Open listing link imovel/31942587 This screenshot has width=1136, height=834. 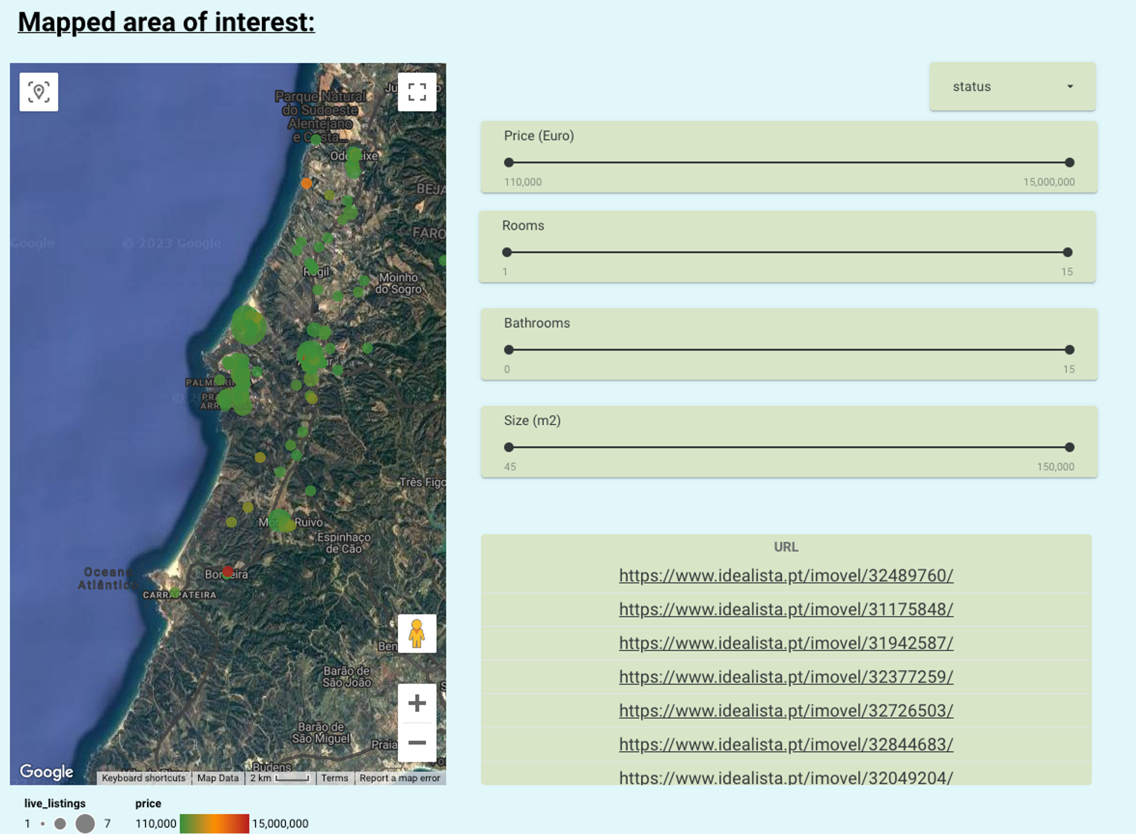point(786,643)
